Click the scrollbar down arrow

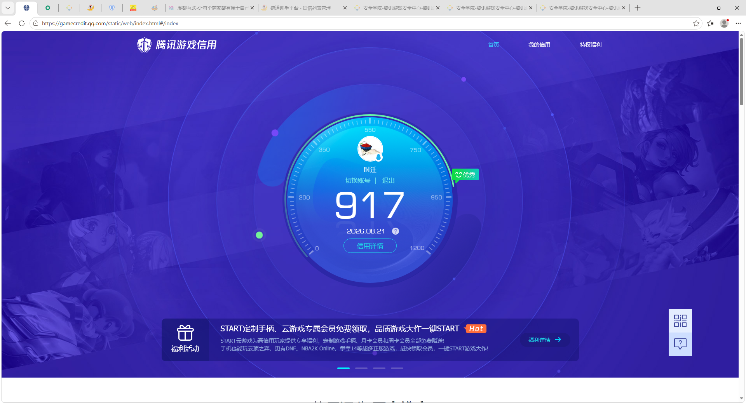(x=742, y=399)
